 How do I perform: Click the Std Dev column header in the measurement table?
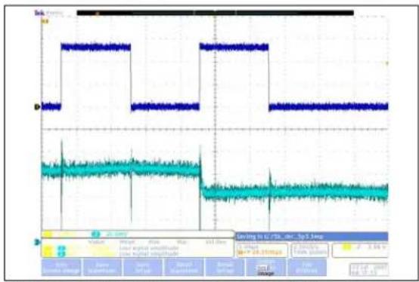(x=216, y=242)
